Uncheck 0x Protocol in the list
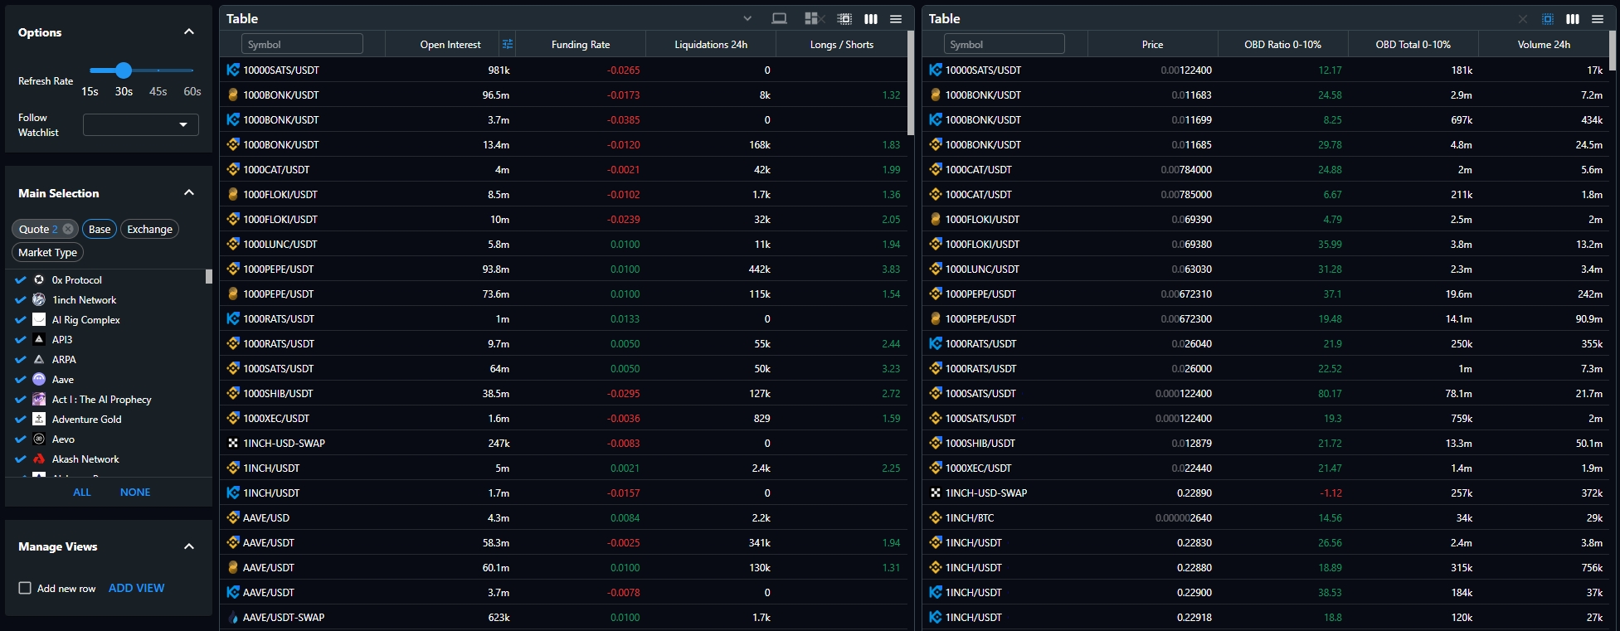The height and width of the screenshot is (631, 1620). (21, 280)
